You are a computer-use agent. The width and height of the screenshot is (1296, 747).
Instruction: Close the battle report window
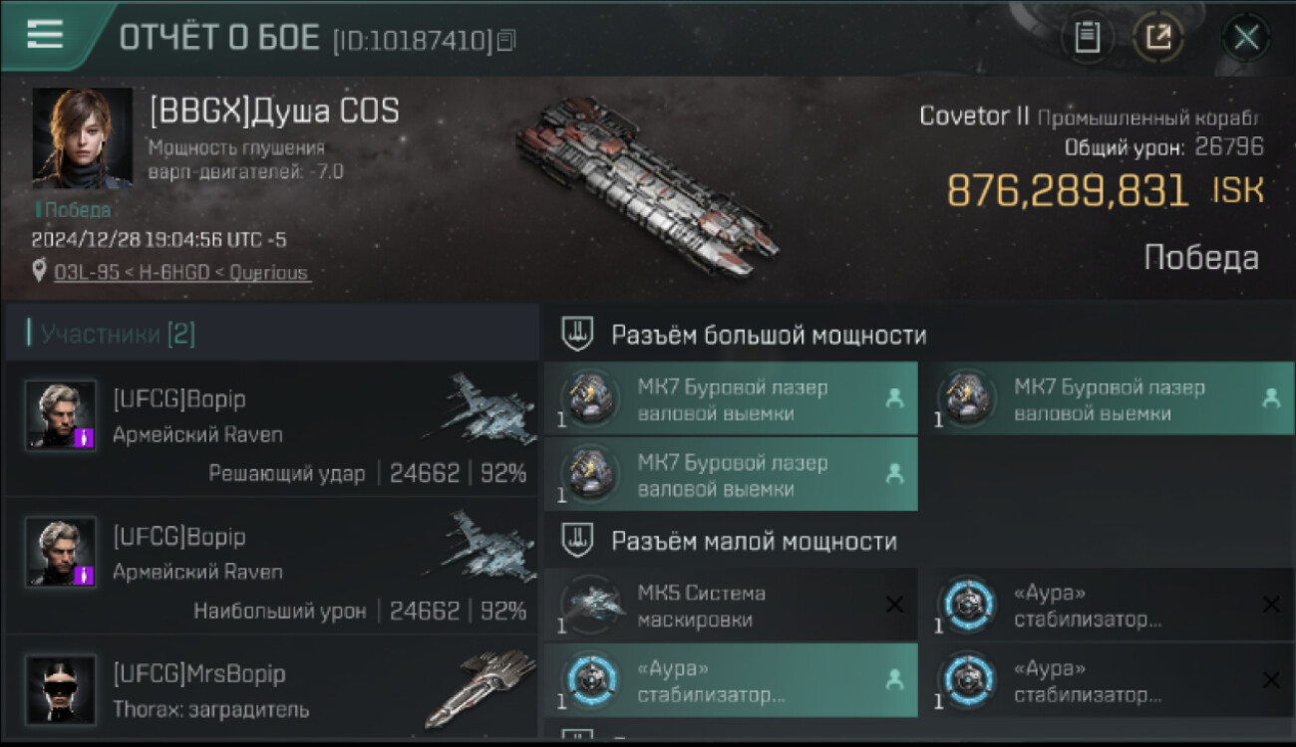(1246, 38)
